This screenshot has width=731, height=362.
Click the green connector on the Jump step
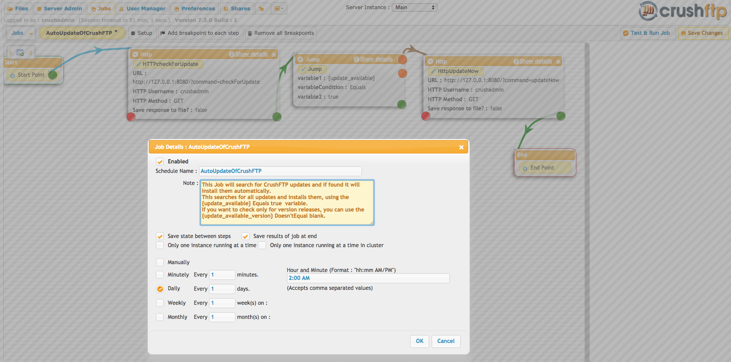point(402,104)
